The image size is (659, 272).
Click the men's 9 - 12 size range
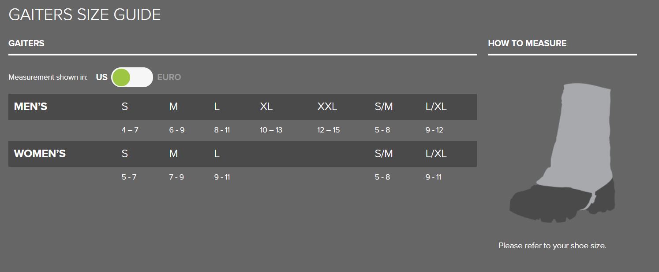click(x=434, y=130)
